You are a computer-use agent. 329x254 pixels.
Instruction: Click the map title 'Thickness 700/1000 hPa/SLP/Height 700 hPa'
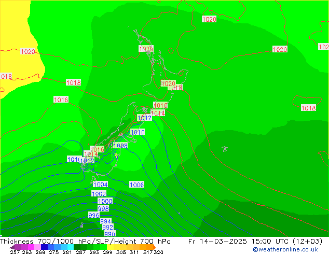pyautogui.click(x=85, y=242)
